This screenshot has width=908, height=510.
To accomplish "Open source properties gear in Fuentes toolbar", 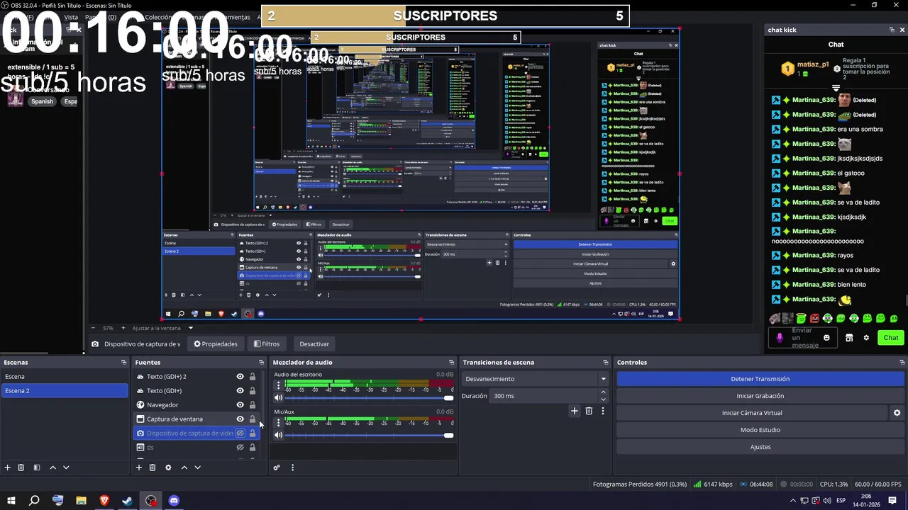I will [x=168, y=467].
